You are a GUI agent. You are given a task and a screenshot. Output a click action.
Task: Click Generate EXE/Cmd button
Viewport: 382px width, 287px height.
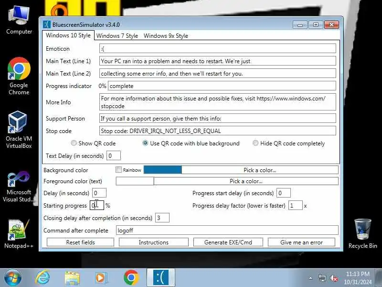pos(228,243)
